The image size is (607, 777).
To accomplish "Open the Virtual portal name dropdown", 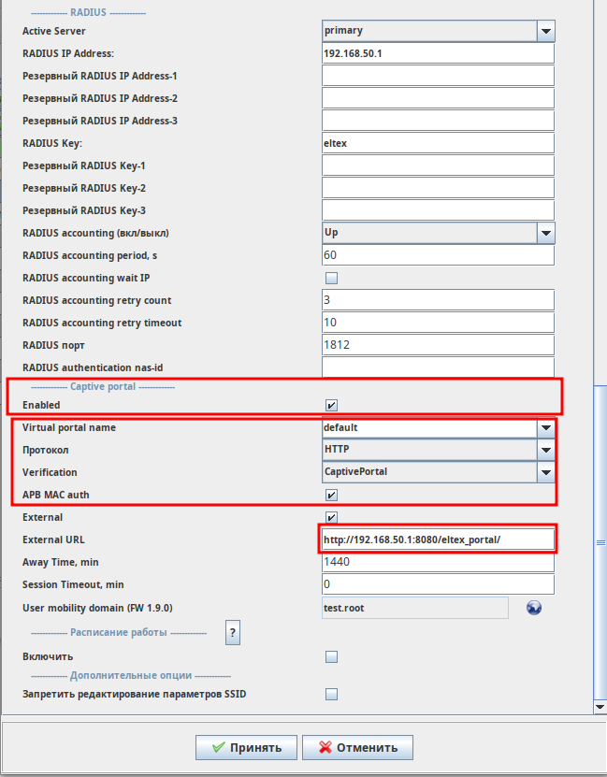I will point(546,428).
